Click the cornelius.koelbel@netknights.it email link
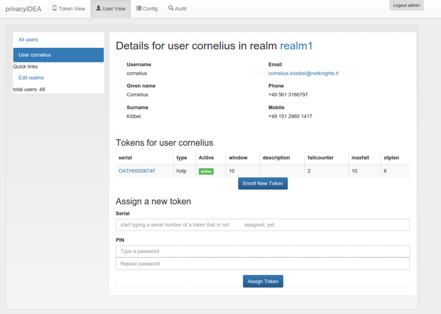The image size is (441, 314). (x=303, y=74)
